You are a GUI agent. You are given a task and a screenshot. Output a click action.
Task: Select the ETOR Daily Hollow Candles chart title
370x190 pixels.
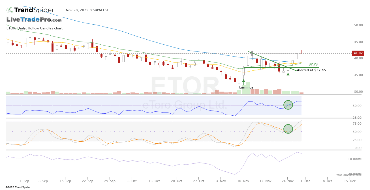(35, 28)
